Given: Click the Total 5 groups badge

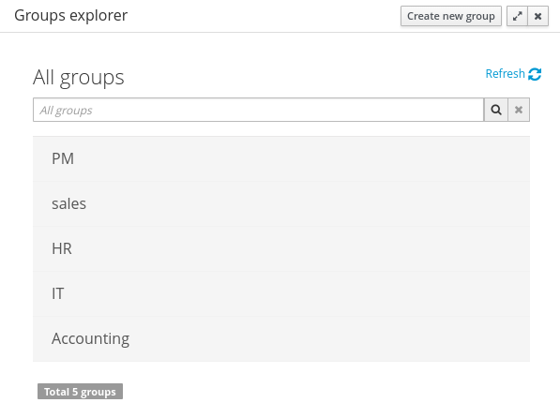Looking at the screenshot, I should tap(80, 392).
